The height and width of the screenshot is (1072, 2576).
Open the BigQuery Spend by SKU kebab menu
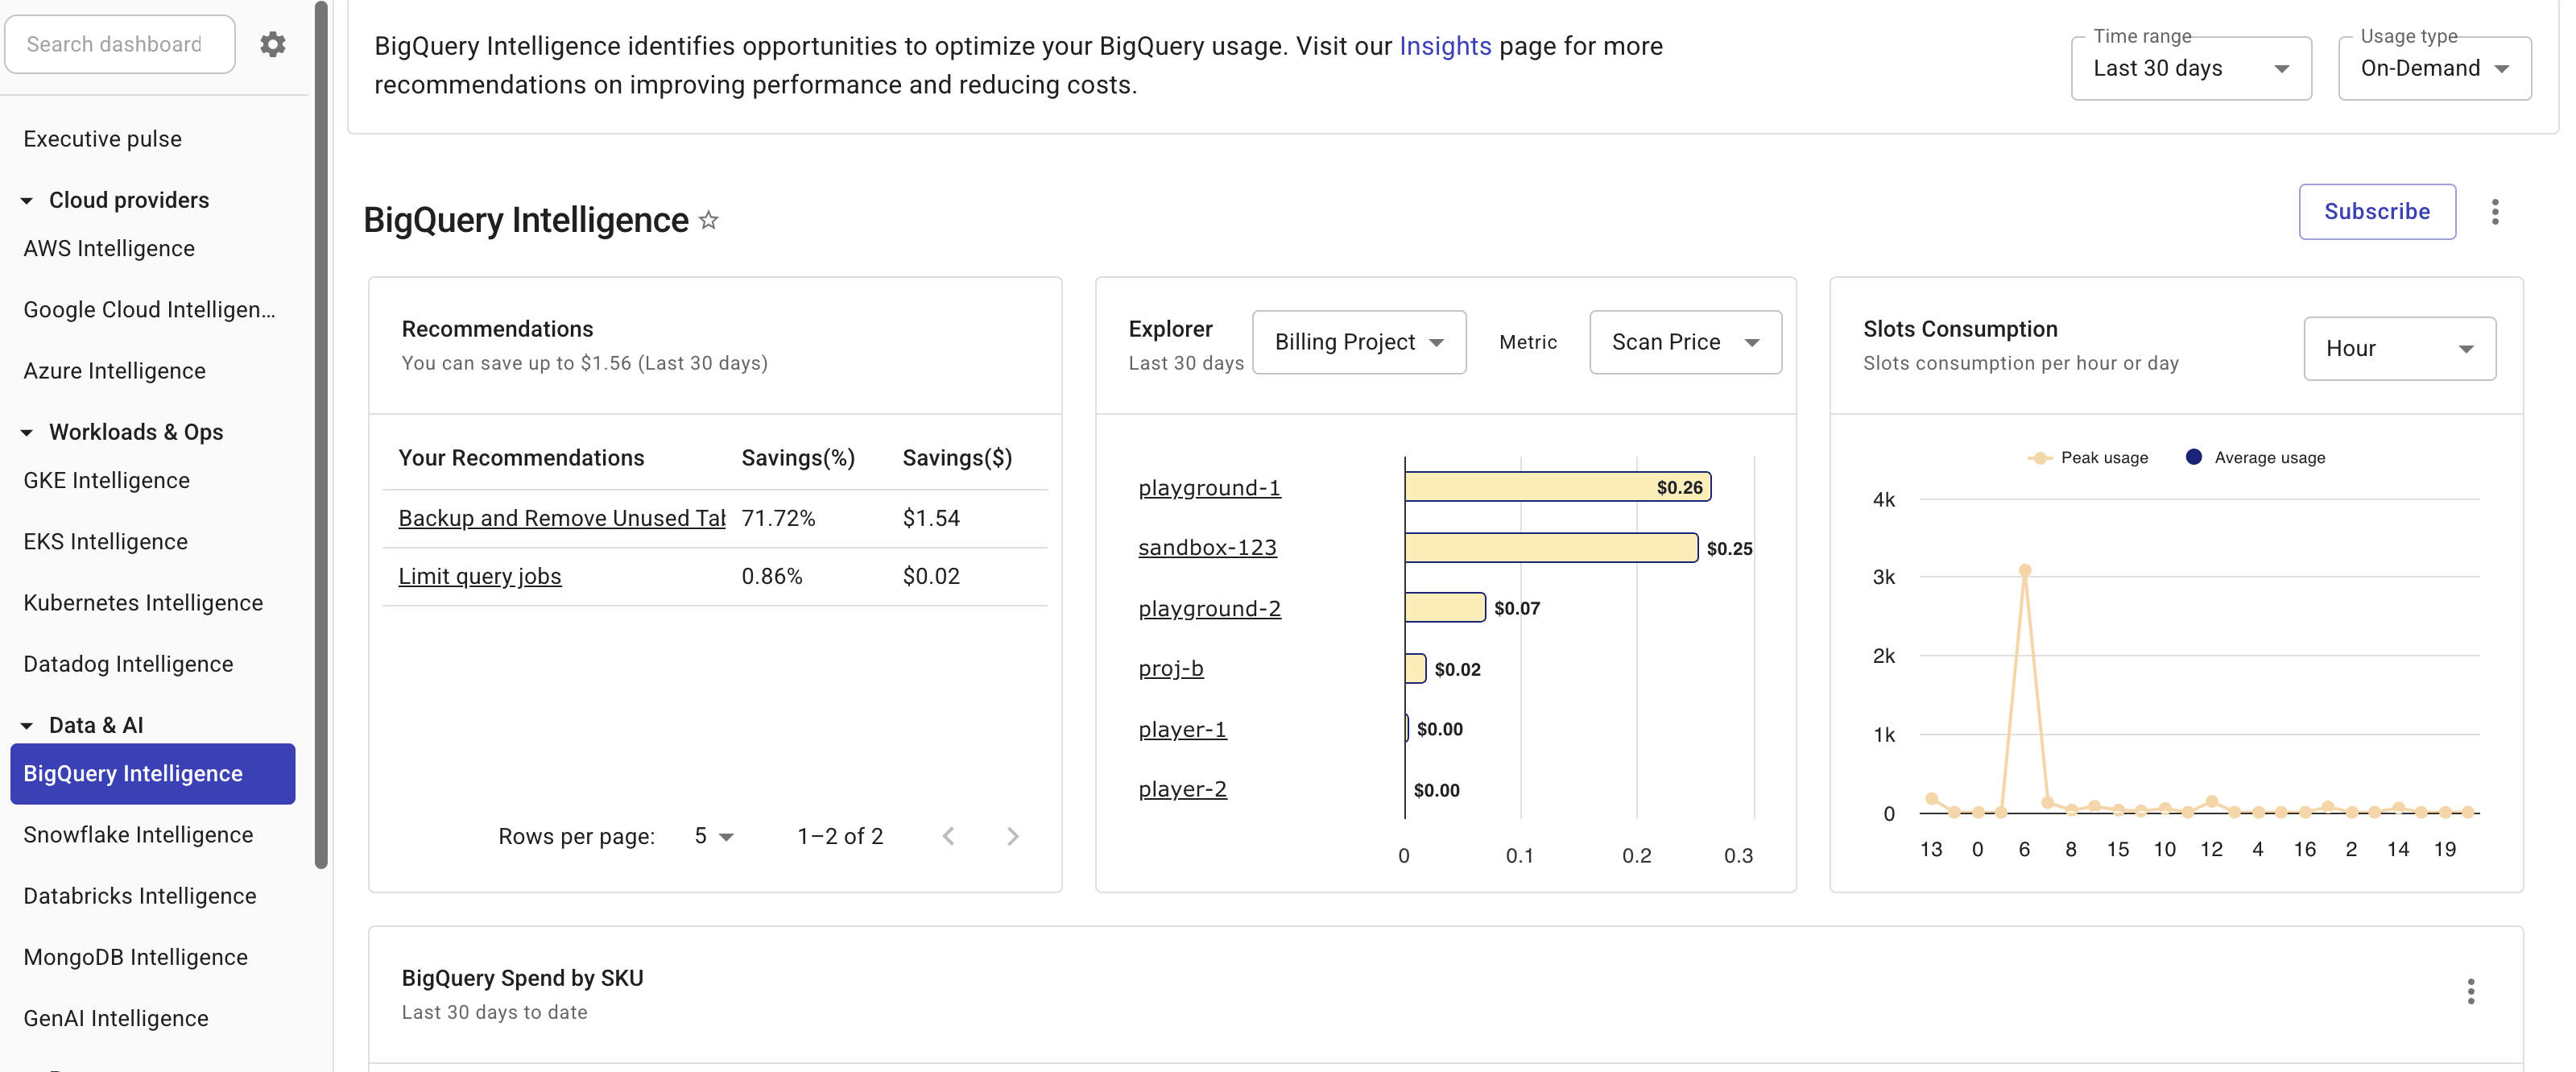(2471, 991)
